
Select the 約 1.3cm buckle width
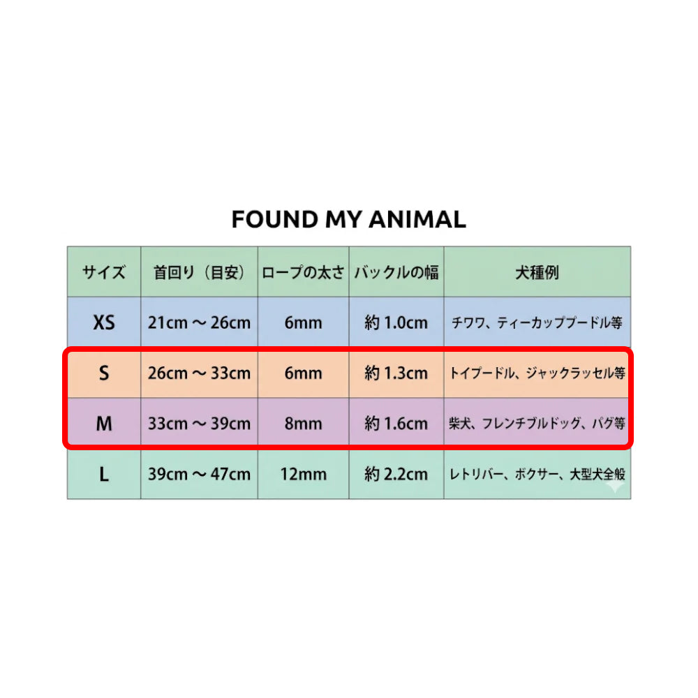click(396, 373)
